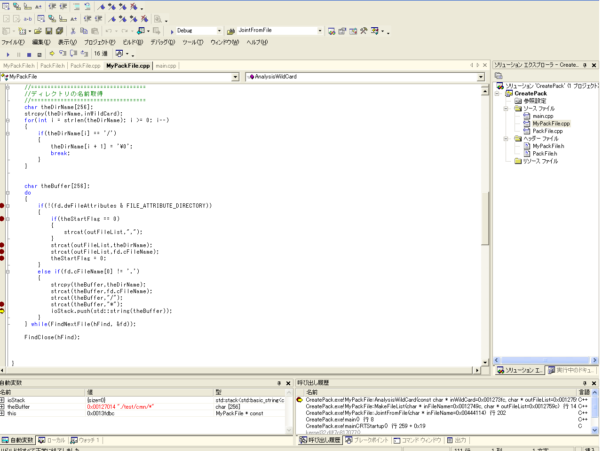Viewport: 602px width, 451px height.
Task: Click the editor vertical scrollbar down arrow
Action: [x=485, y=363]
